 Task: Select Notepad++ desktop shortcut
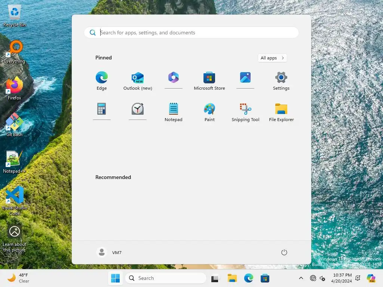coord(15,162)
